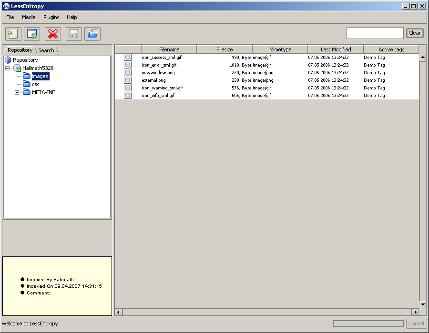Sort by the Filename column header
The height and width of the screenshot is (333, 429).
[169, 49]
